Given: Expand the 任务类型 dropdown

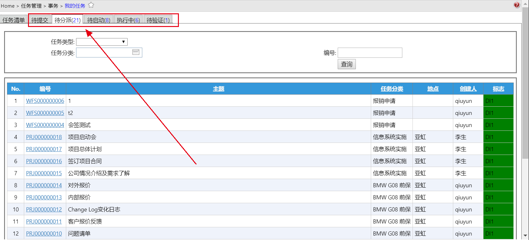Looking at the screenshot, I should (102, 42).
